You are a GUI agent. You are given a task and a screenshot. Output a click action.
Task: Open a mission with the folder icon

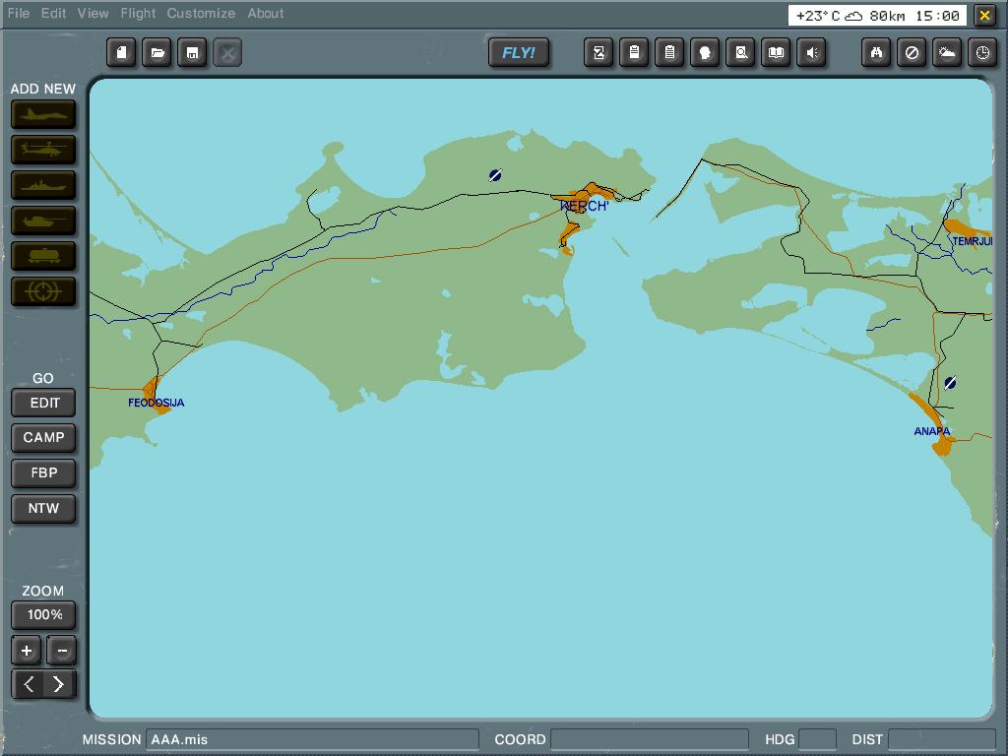click(157, 53)
